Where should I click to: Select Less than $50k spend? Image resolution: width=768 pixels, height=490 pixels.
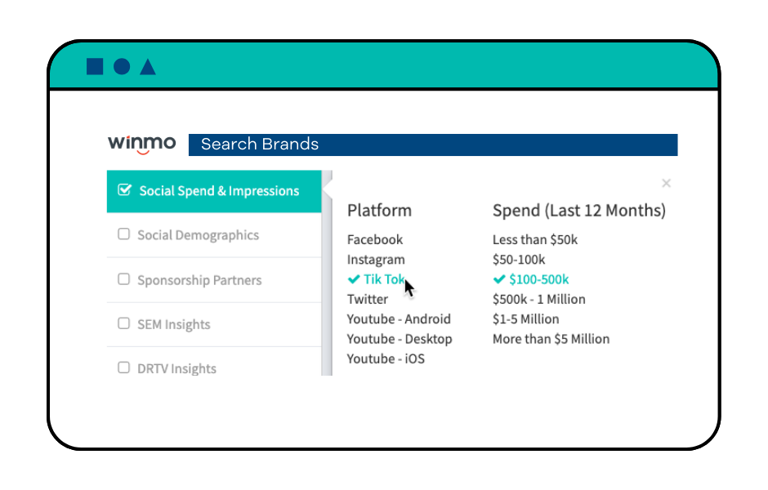point(535,240)
